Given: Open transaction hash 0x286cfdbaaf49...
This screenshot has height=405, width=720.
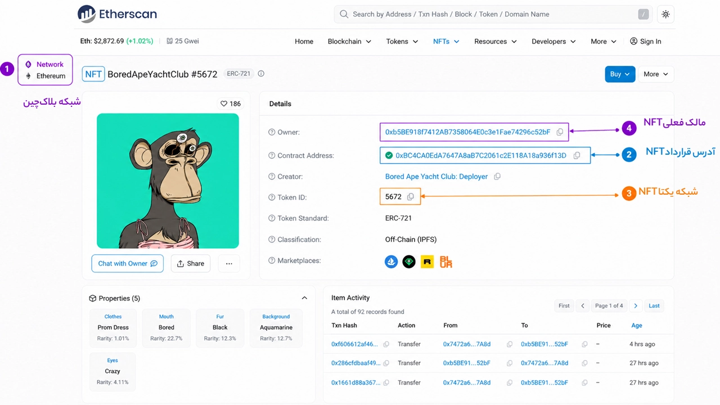Looking at the screenshot, I should tap(355, 363).
